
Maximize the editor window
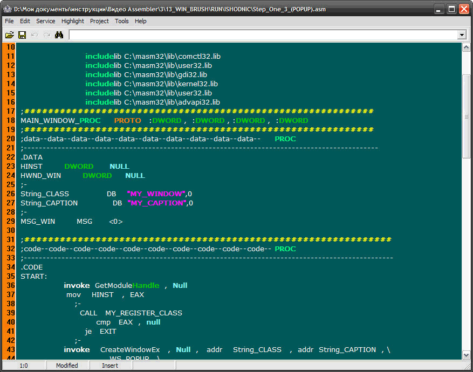pos(451,9)
